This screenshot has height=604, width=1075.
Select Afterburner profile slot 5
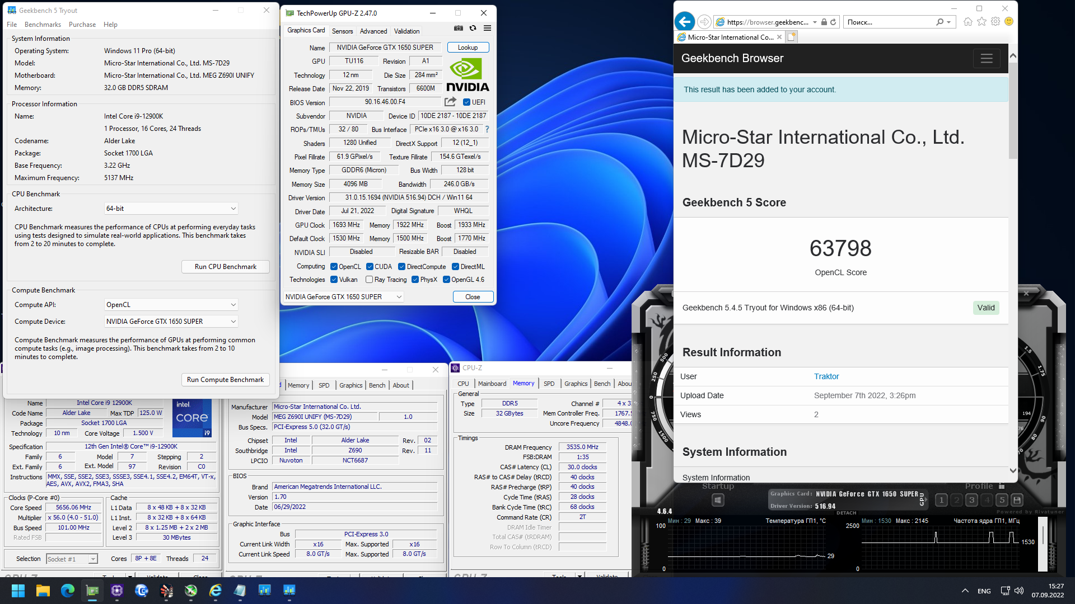click(1002, 500)
